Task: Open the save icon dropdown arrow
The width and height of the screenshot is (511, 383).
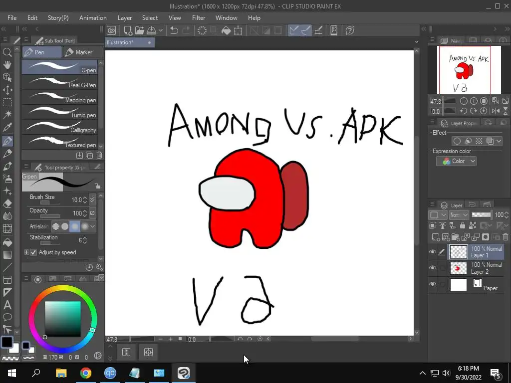Action: coord(160,30)
